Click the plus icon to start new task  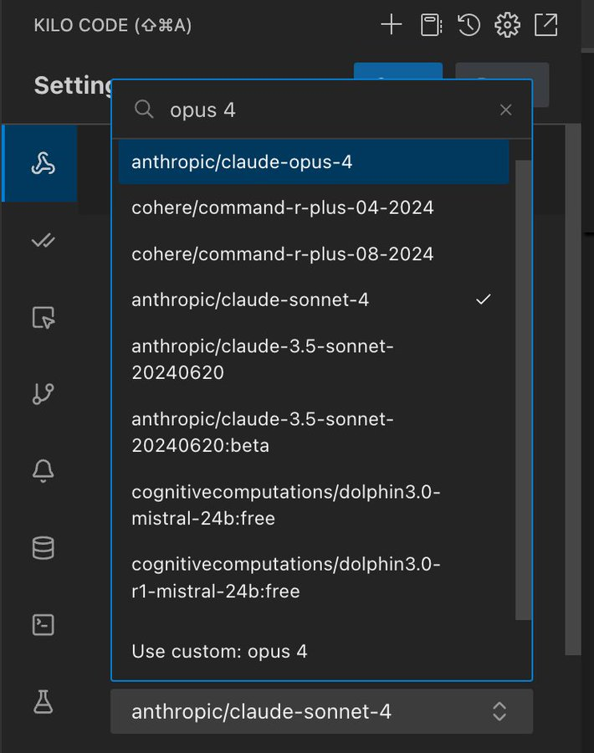(x=392, y=25)
